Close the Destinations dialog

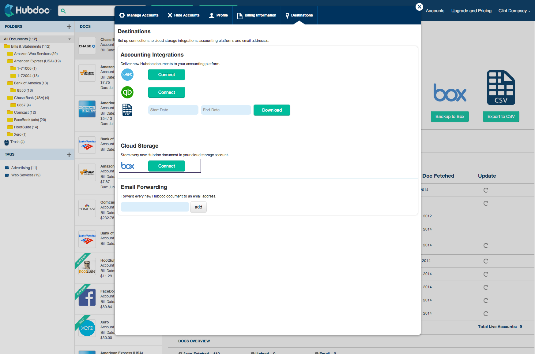[420, 7]
